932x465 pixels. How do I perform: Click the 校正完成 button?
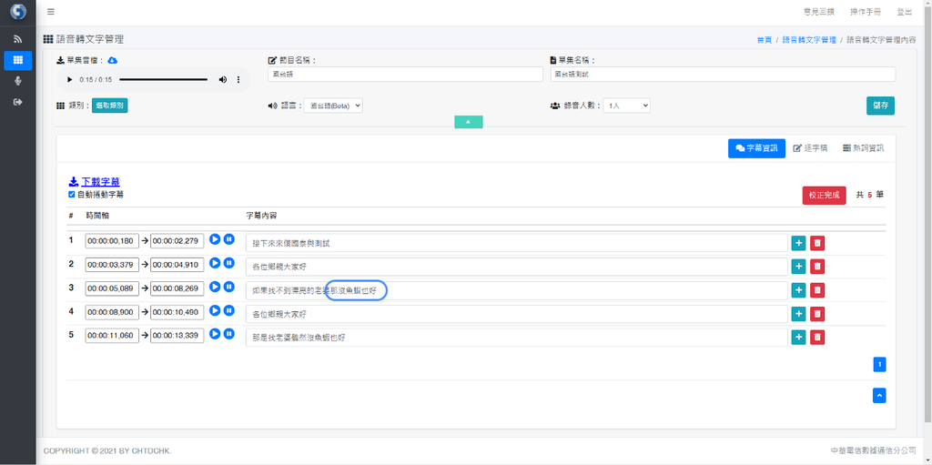click(825, 195)
